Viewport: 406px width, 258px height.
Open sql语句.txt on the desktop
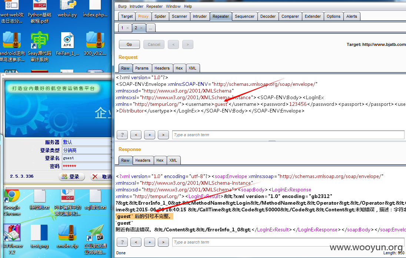coord(95,200)
